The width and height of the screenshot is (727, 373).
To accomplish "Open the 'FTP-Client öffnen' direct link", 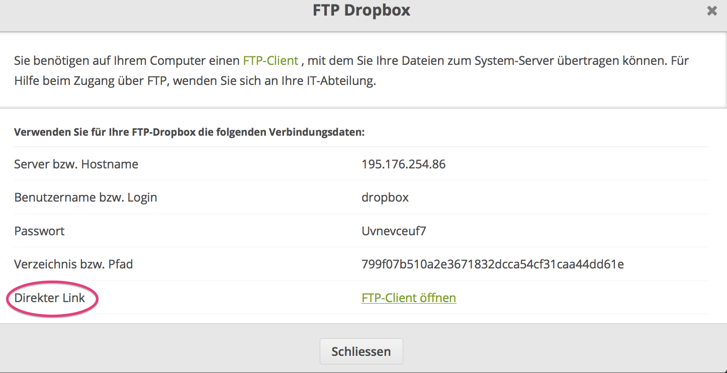I will point(409,298).
